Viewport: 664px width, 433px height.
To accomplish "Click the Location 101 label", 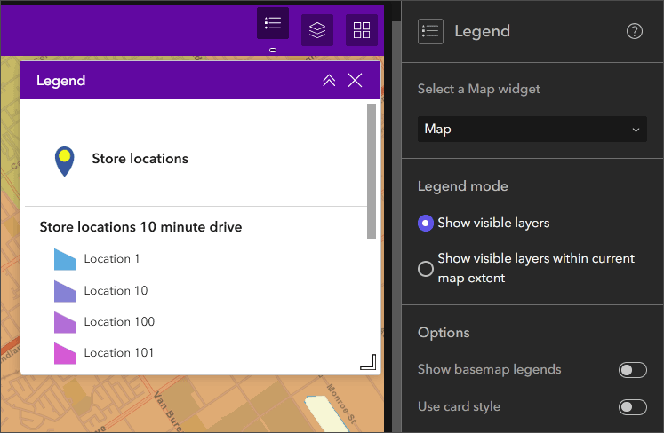I will pos(119,353).
